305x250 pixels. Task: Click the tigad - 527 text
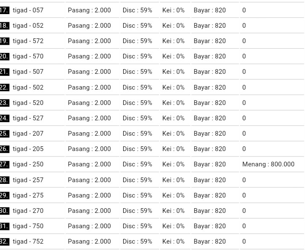coord(28,118)
